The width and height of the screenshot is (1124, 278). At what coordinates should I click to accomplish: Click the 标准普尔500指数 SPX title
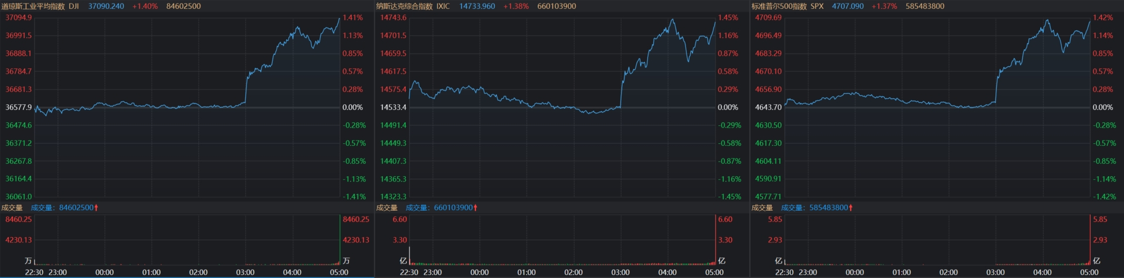[x=787, y=6]
